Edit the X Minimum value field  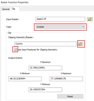point(25,79)
